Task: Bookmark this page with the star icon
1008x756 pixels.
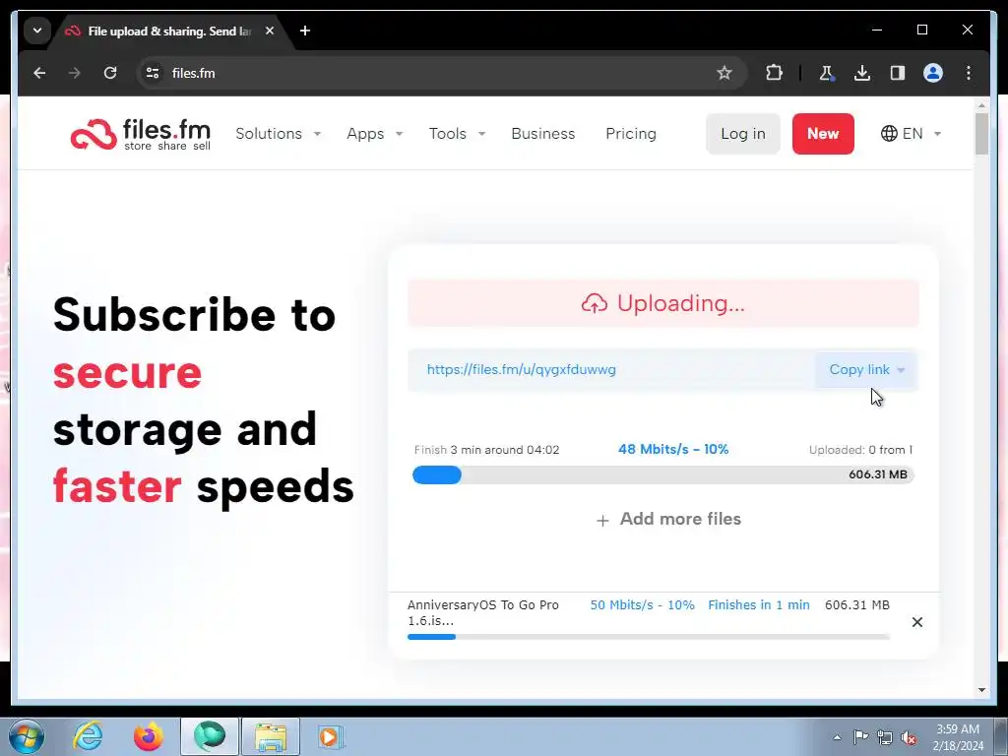Action: 724,73
